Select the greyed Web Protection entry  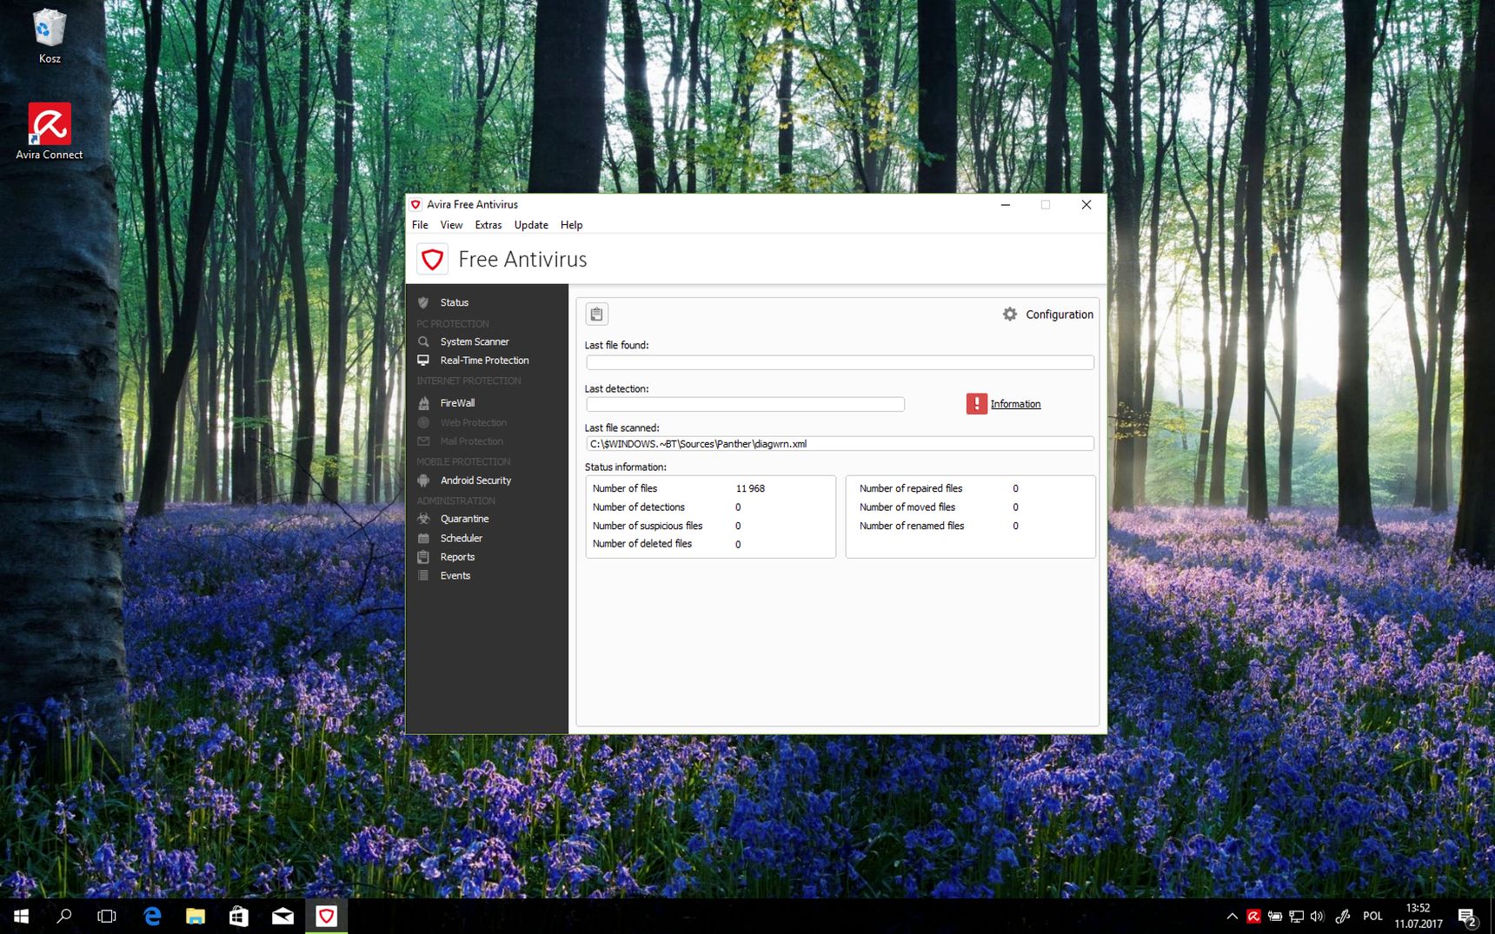(473, 422)
